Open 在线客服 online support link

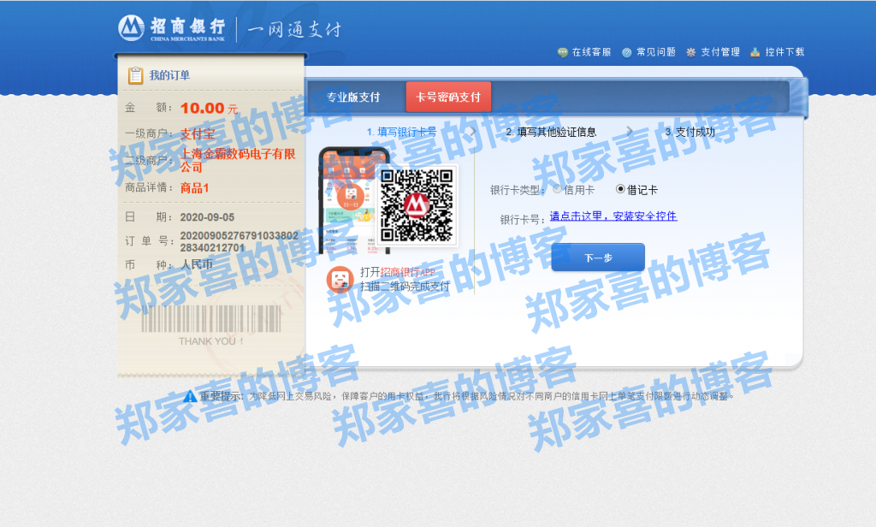click(x=592, y=52)
